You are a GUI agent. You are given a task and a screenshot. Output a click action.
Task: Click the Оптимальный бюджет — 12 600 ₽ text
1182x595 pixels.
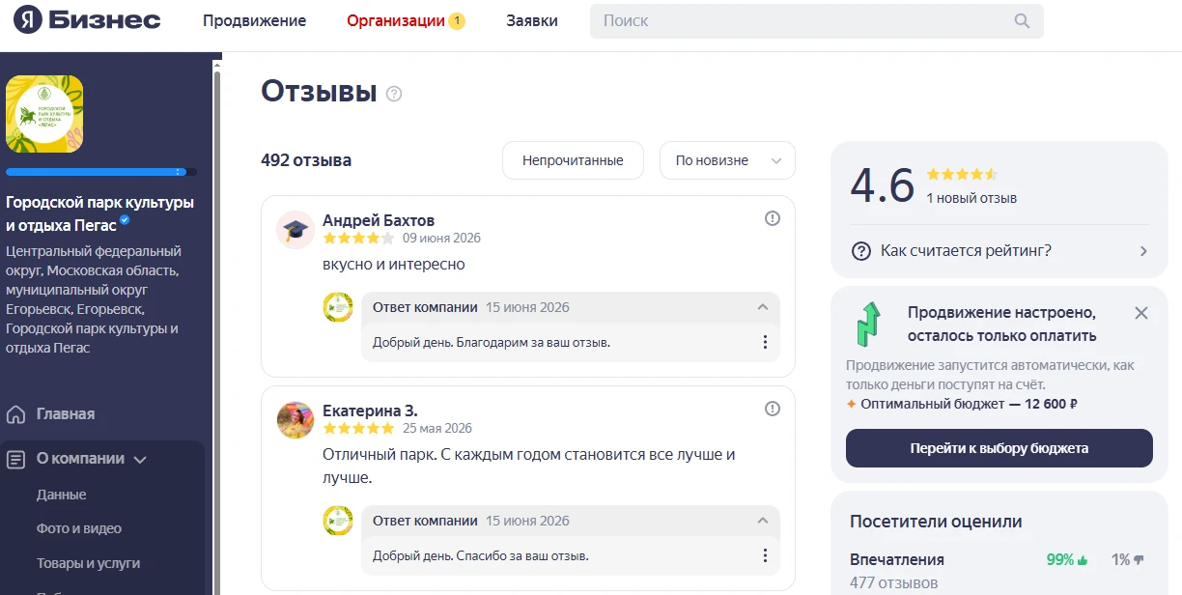pos(969,404)
